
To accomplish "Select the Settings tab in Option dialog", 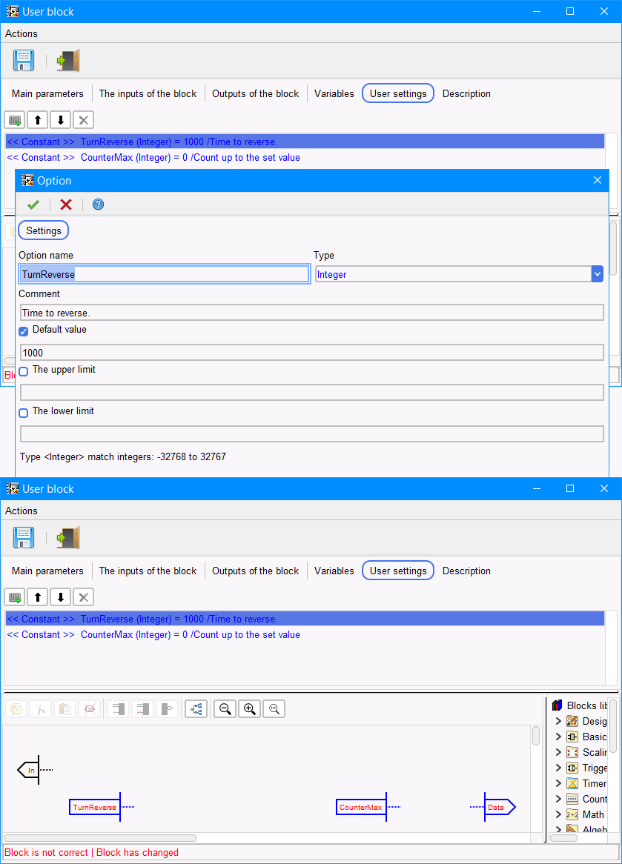I will click(44, 230).
